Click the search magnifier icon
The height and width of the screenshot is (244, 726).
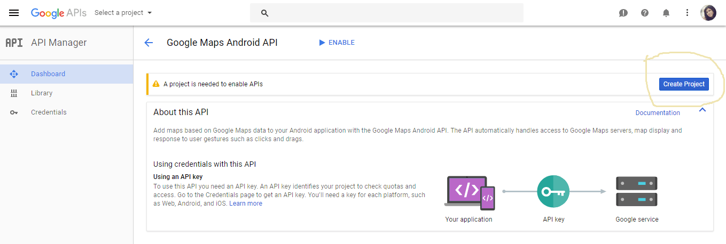264,13
